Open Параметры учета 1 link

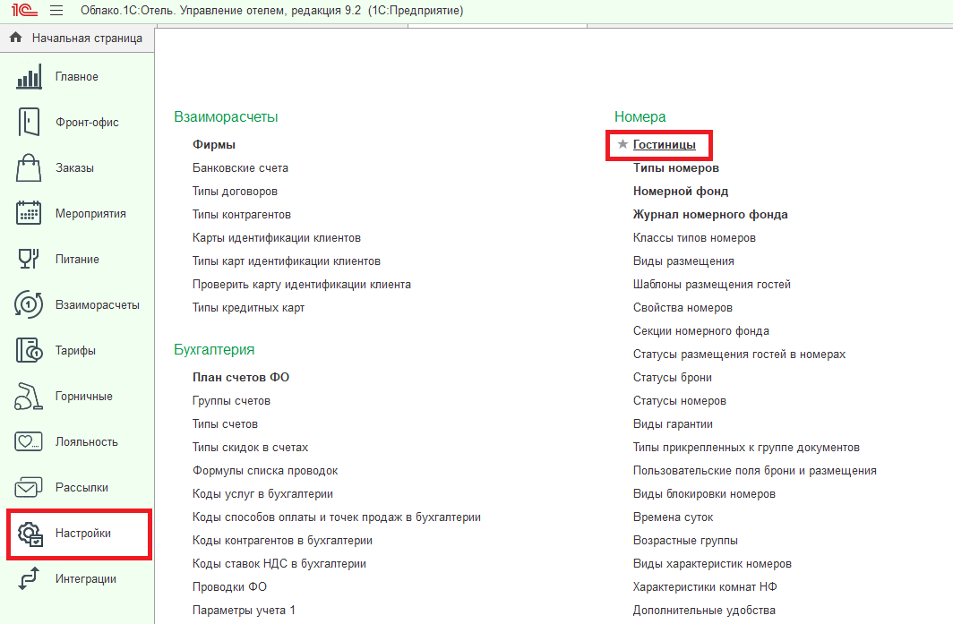243,610
